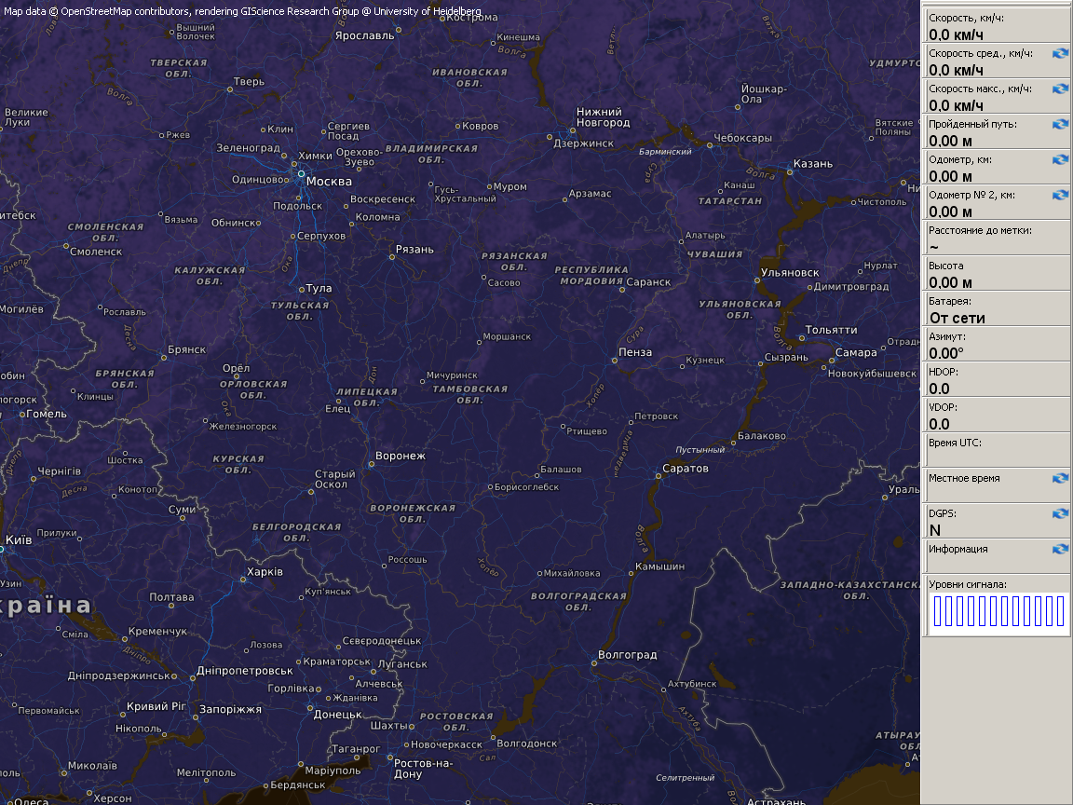Screen dimensions: 1073x805
Task: Click the Азимут sensor value
Action: coord(946,354)
